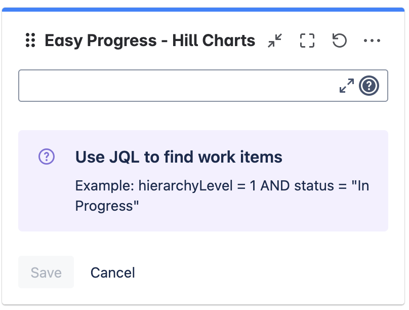
Task: Click the drag handle beside the gadget title
Action: pos(30,41)
